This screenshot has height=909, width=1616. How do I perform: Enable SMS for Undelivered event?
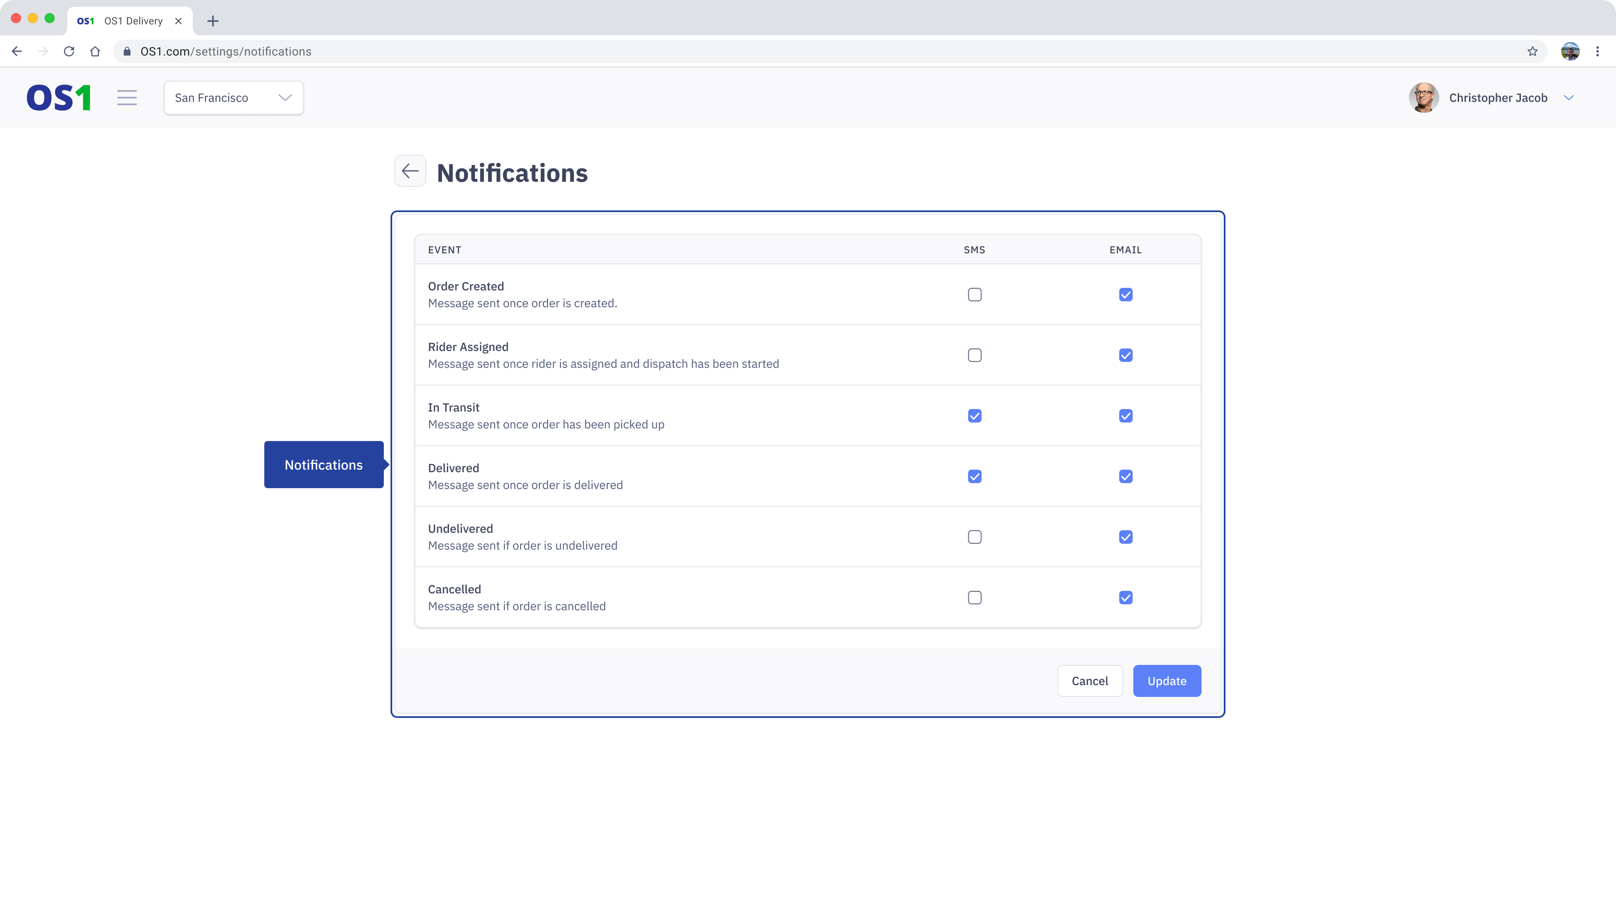click(x=974, y=537)
